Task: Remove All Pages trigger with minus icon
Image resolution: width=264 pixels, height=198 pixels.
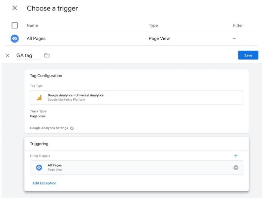Action: 236,168
